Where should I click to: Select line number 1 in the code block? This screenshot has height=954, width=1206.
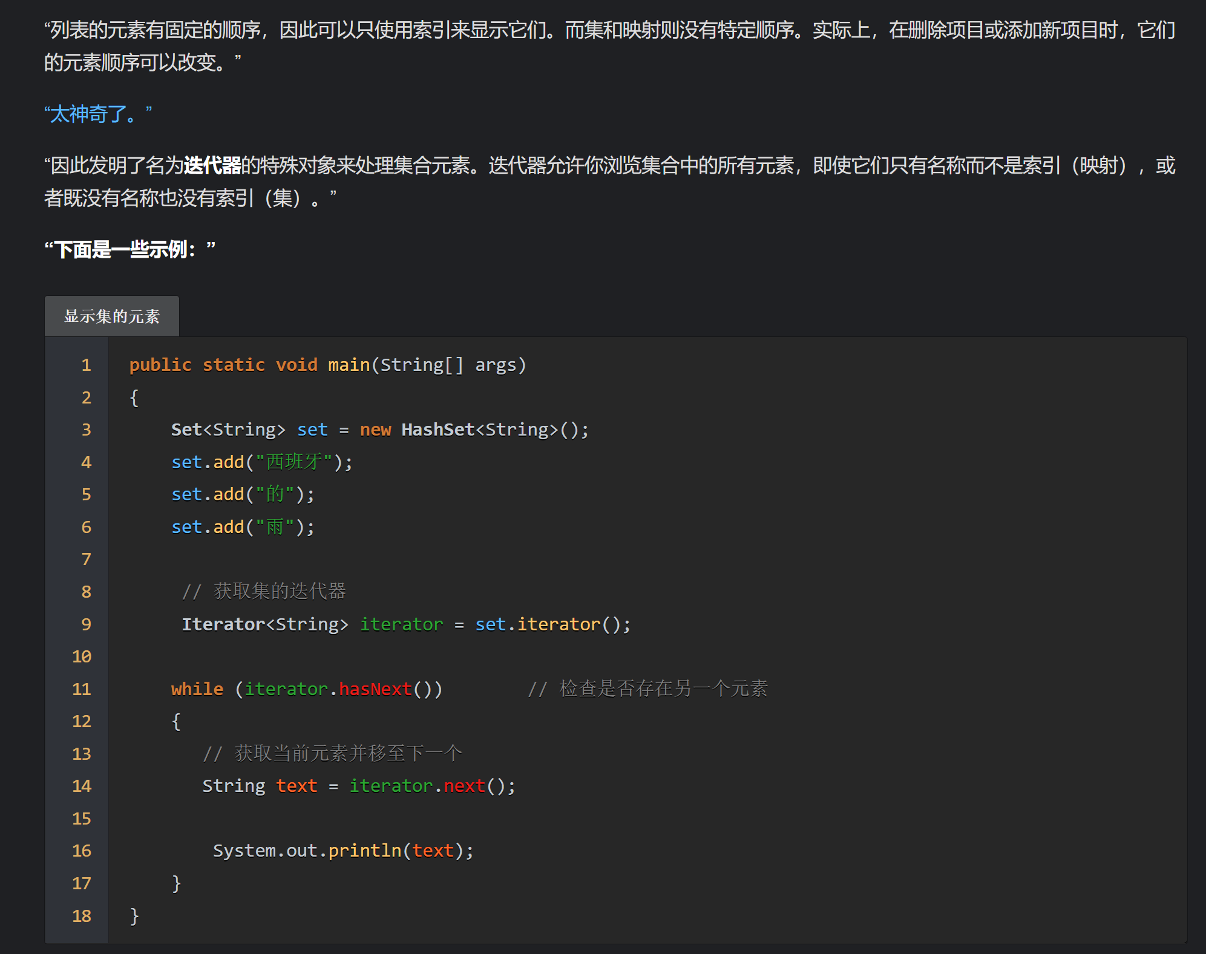(86, 365)
